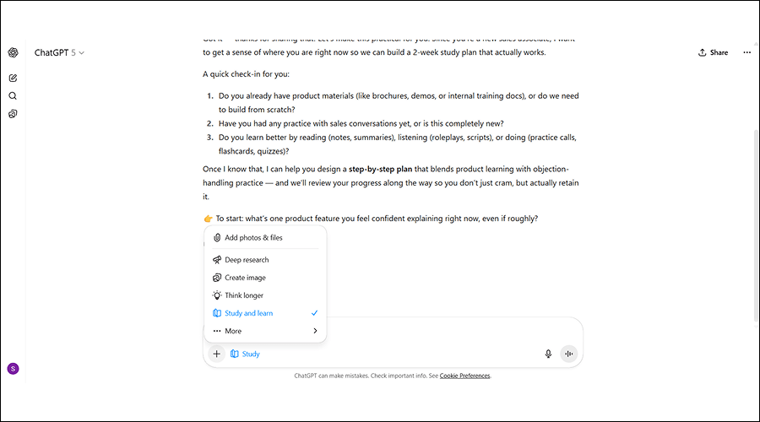Turn on Think longer mode
The height and width of the screenshot is (422, 760).
click(244, 295)
